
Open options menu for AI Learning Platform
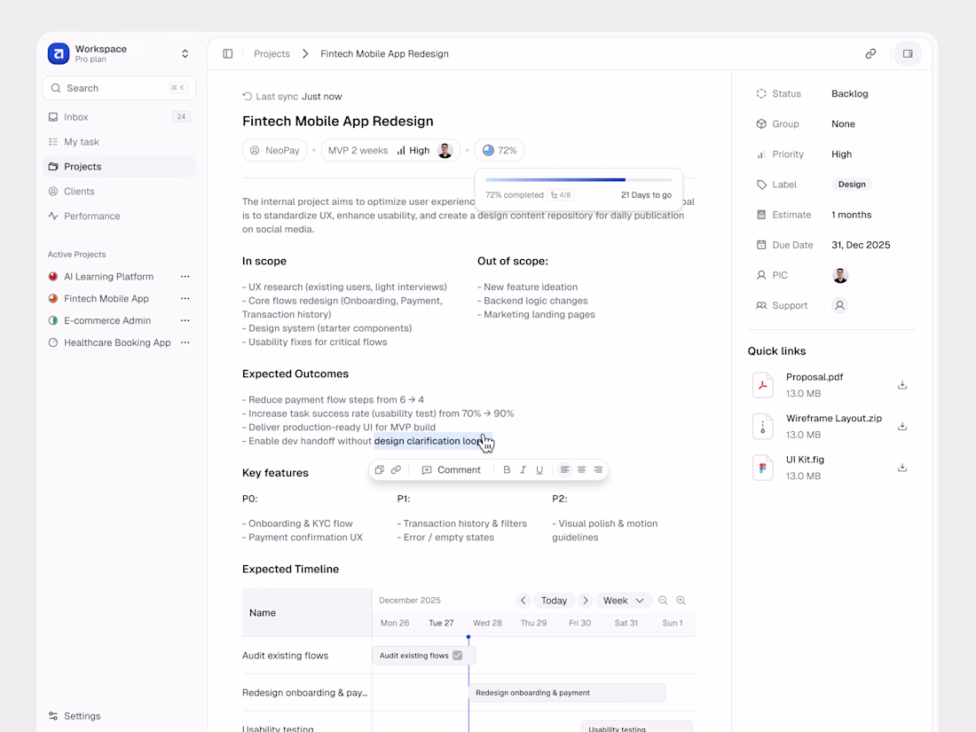pos(185,277)
